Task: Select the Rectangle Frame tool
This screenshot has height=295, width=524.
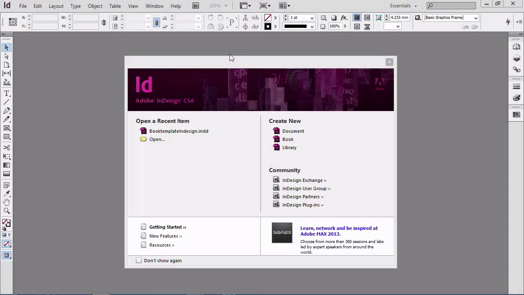Action: [7, 128]
